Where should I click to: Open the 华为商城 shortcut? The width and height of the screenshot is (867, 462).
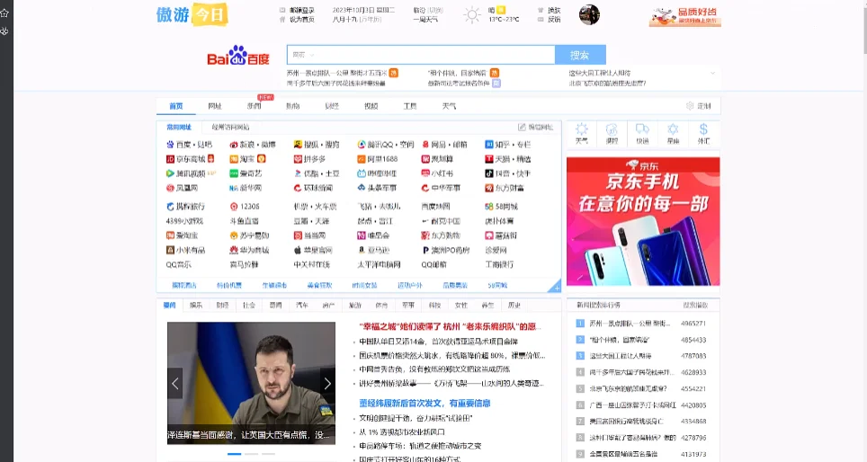[x=249, y=251]
